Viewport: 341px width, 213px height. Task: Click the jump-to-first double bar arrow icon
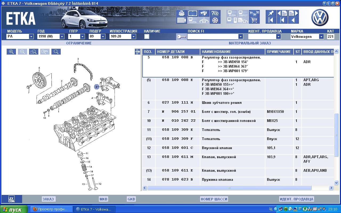[271, 20]
